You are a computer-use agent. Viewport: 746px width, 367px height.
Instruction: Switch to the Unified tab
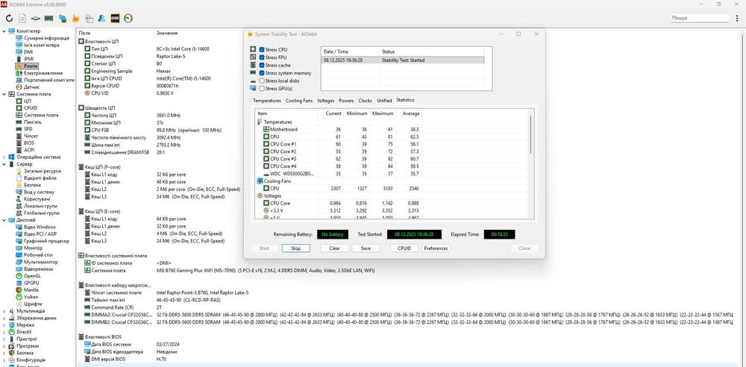pyautogui.click(x=384, y=101)
